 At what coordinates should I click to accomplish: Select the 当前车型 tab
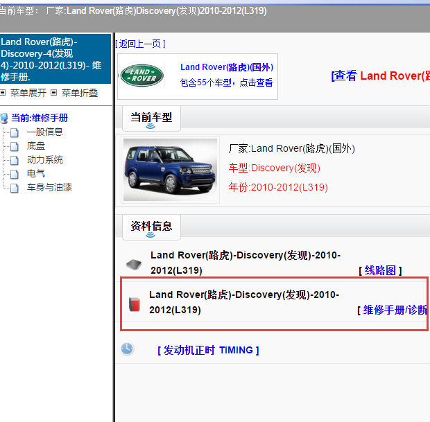tap(151, 118)
